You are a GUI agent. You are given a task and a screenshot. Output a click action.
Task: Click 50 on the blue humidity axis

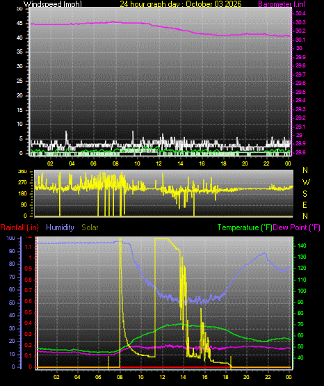12,303
